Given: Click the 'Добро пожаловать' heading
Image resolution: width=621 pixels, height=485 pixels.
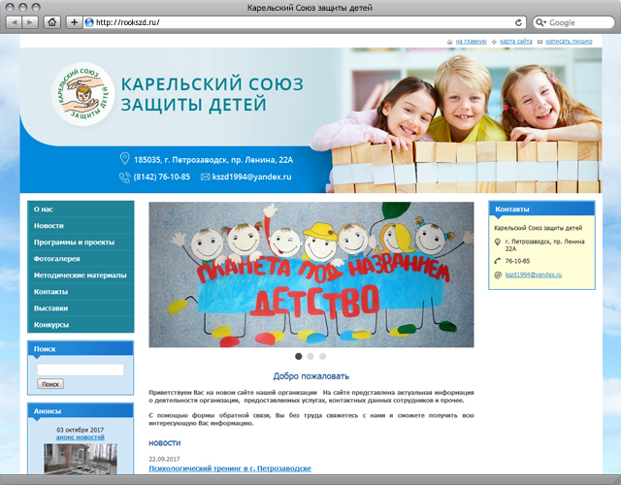Looking at the screenshot, I should (x=311, y=376).
